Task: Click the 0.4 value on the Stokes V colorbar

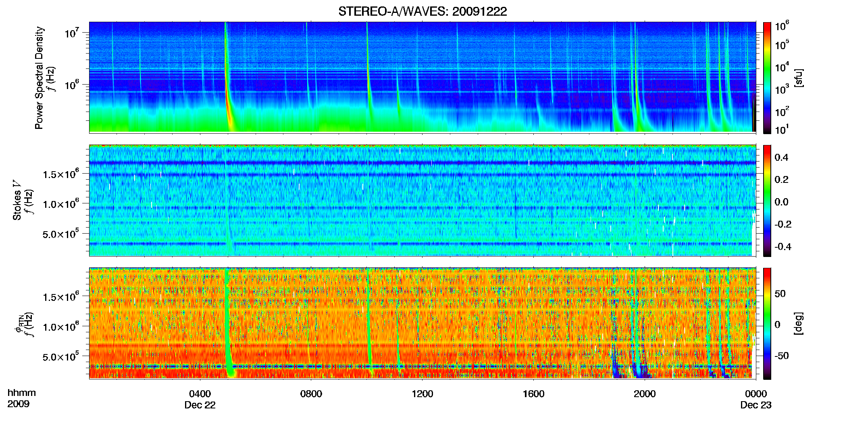Action: [x=781, y=157]
